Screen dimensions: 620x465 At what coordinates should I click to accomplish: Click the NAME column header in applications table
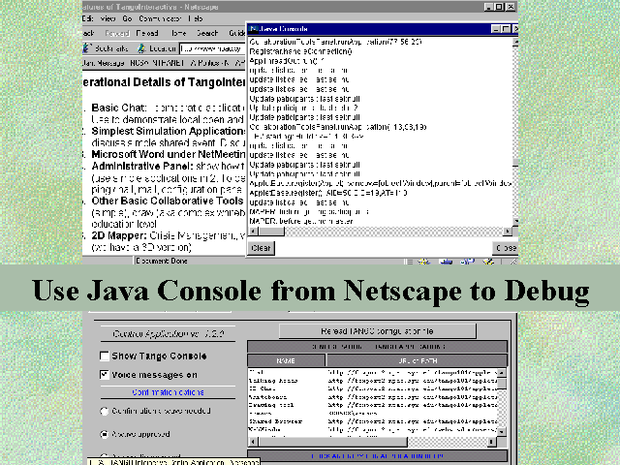click(286, 360)
